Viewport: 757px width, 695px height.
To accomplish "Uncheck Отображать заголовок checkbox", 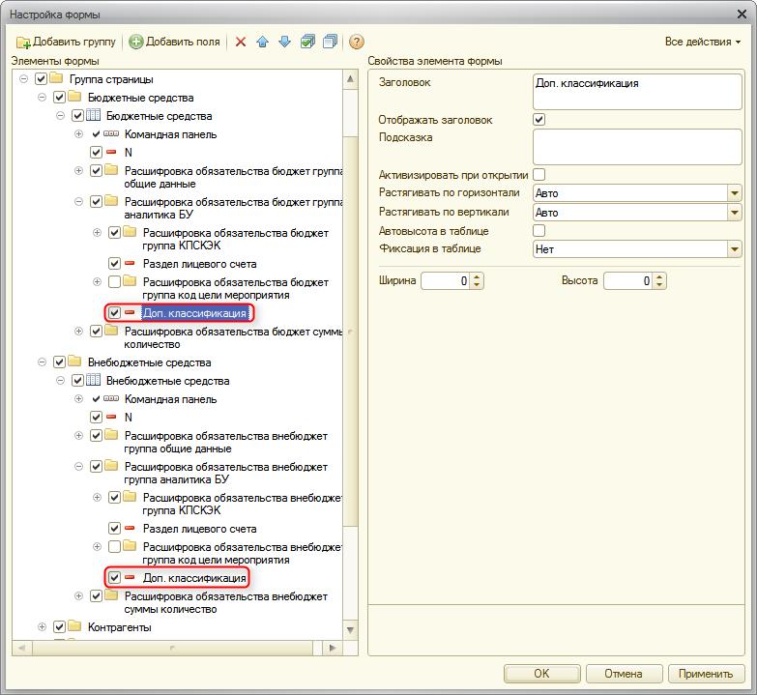I will pos(539,119).
